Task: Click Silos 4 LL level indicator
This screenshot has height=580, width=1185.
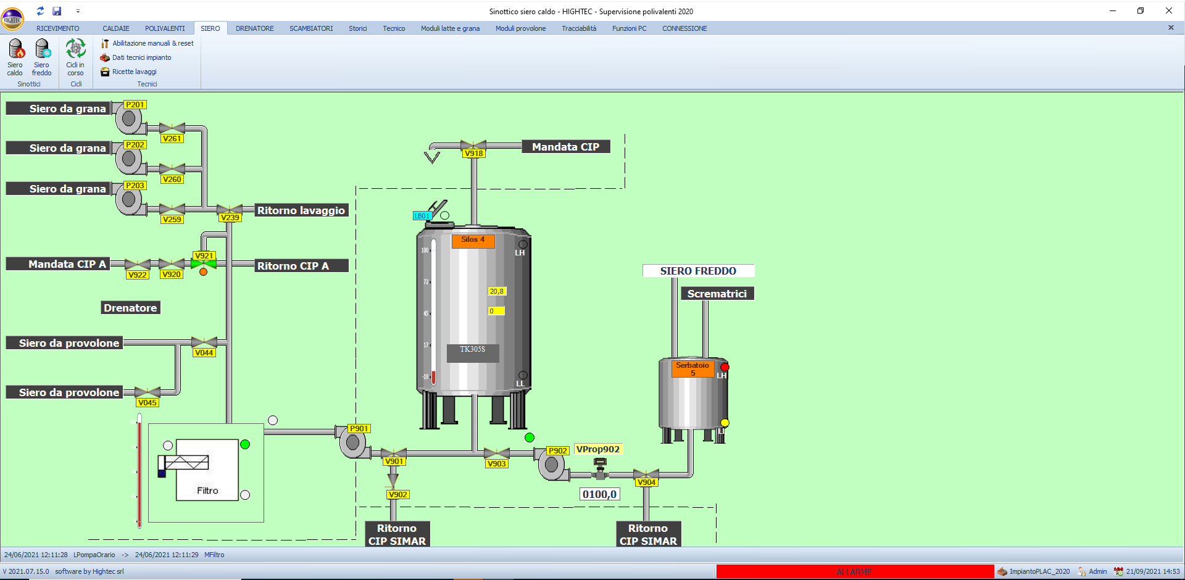Action: [x=523, y=375]
